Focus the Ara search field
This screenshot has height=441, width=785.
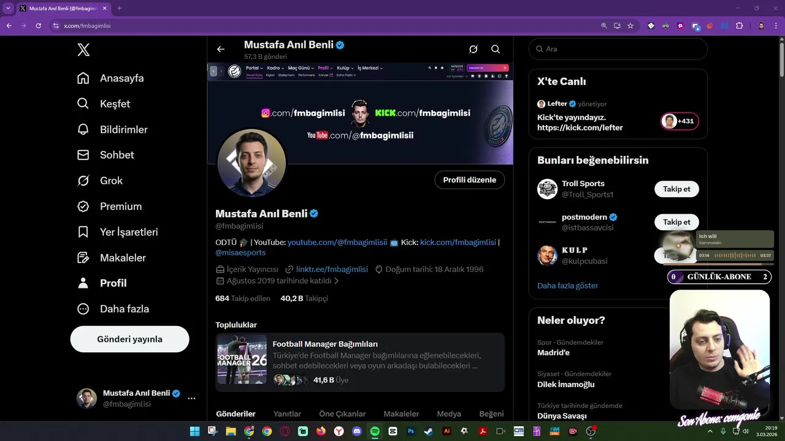point(618,49)
